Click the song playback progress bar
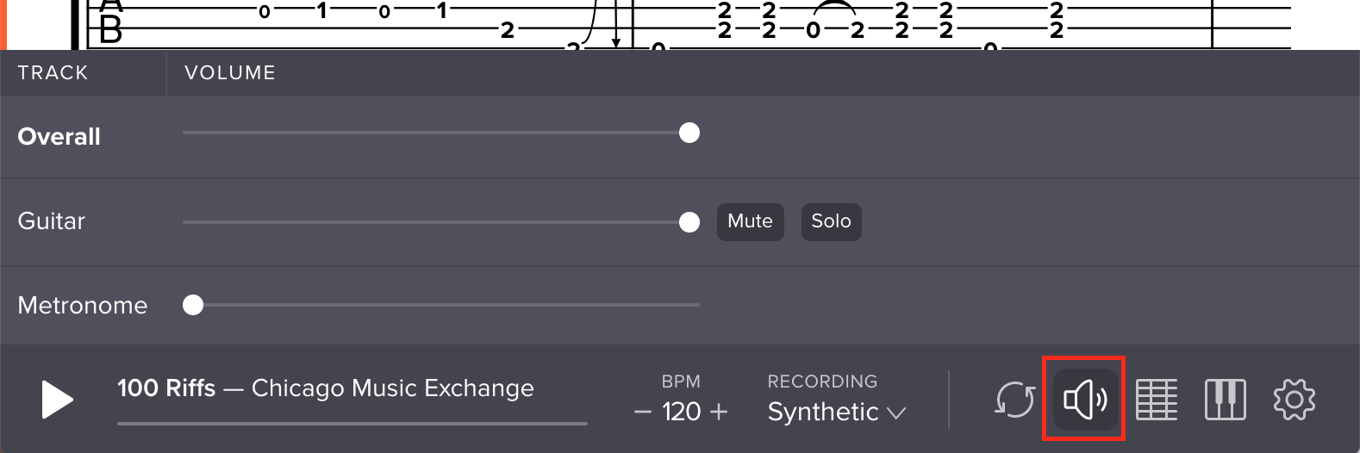The image size is (1360, 453). tap(352, 424)
